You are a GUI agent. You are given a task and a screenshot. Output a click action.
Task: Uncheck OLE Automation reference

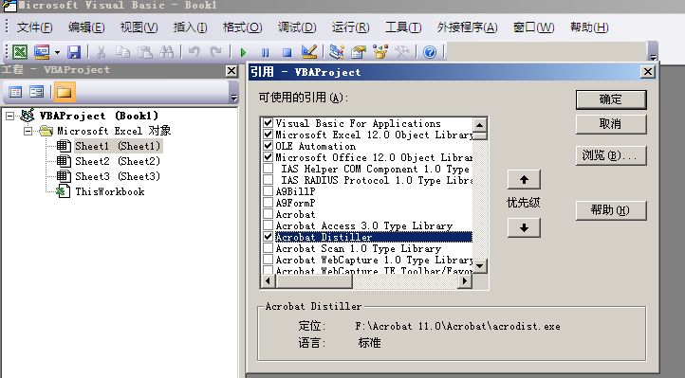click(268, 146)
